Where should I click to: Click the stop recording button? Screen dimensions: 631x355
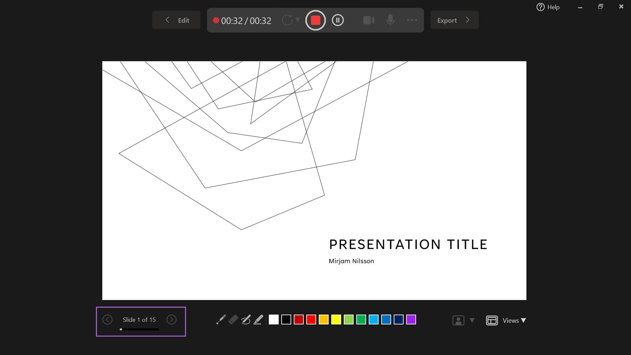(x=315, y=20)
